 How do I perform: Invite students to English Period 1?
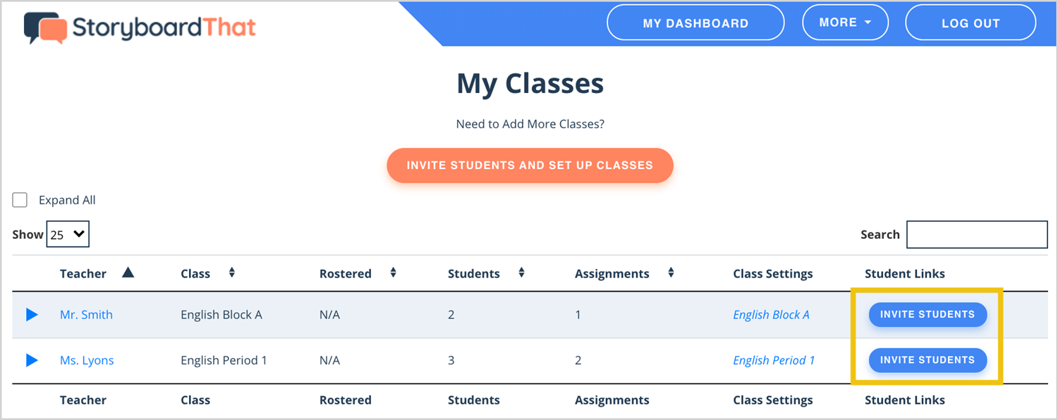click(928, 360)
